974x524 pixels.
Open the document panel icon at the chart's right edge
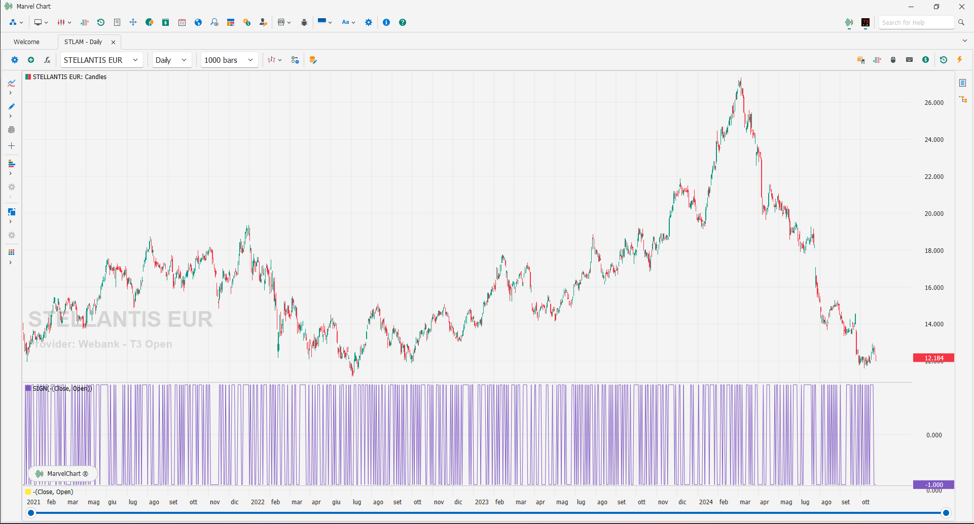click(963, 83)
